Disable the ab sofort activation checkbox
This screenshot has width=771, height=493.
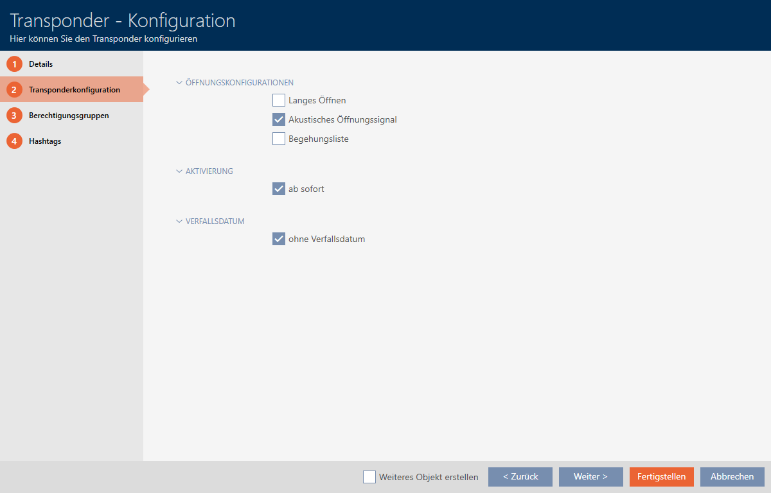pos(279,189)
